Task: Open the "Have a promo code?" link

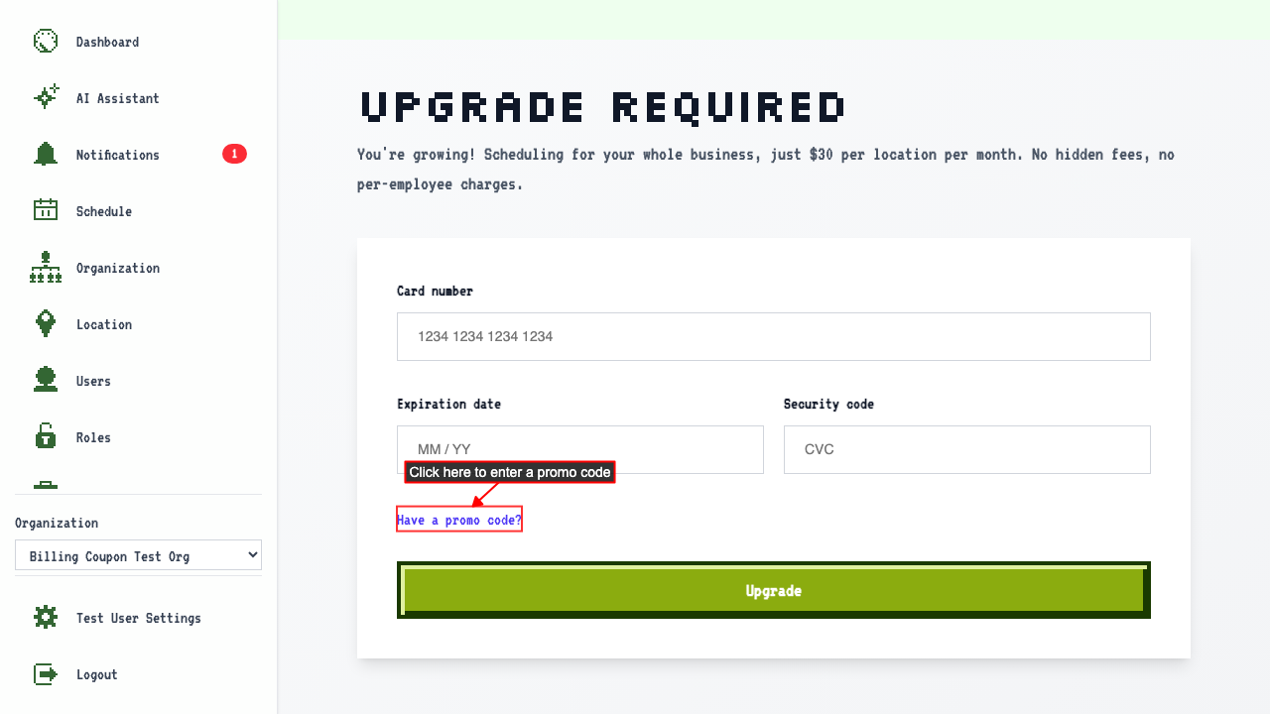Action: tap(459, 520)
